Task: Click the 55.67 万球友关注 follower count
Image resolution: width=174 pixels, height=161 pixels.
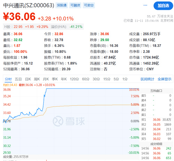Action: [160, 16]
